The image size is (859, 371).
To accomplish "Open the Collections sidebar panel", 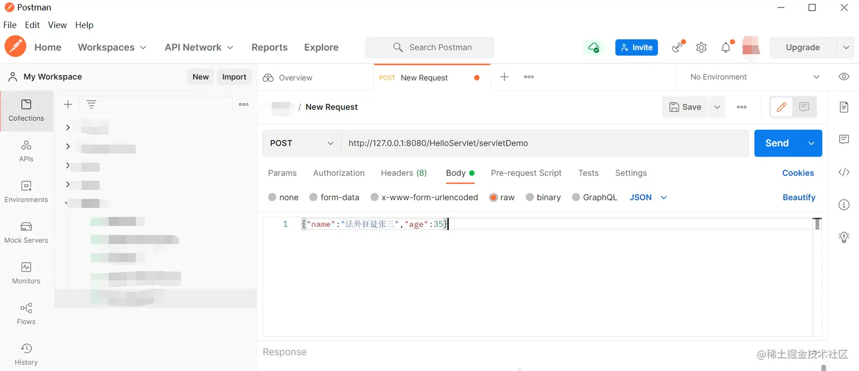I will pyautogui.click(x=26, y=111).
